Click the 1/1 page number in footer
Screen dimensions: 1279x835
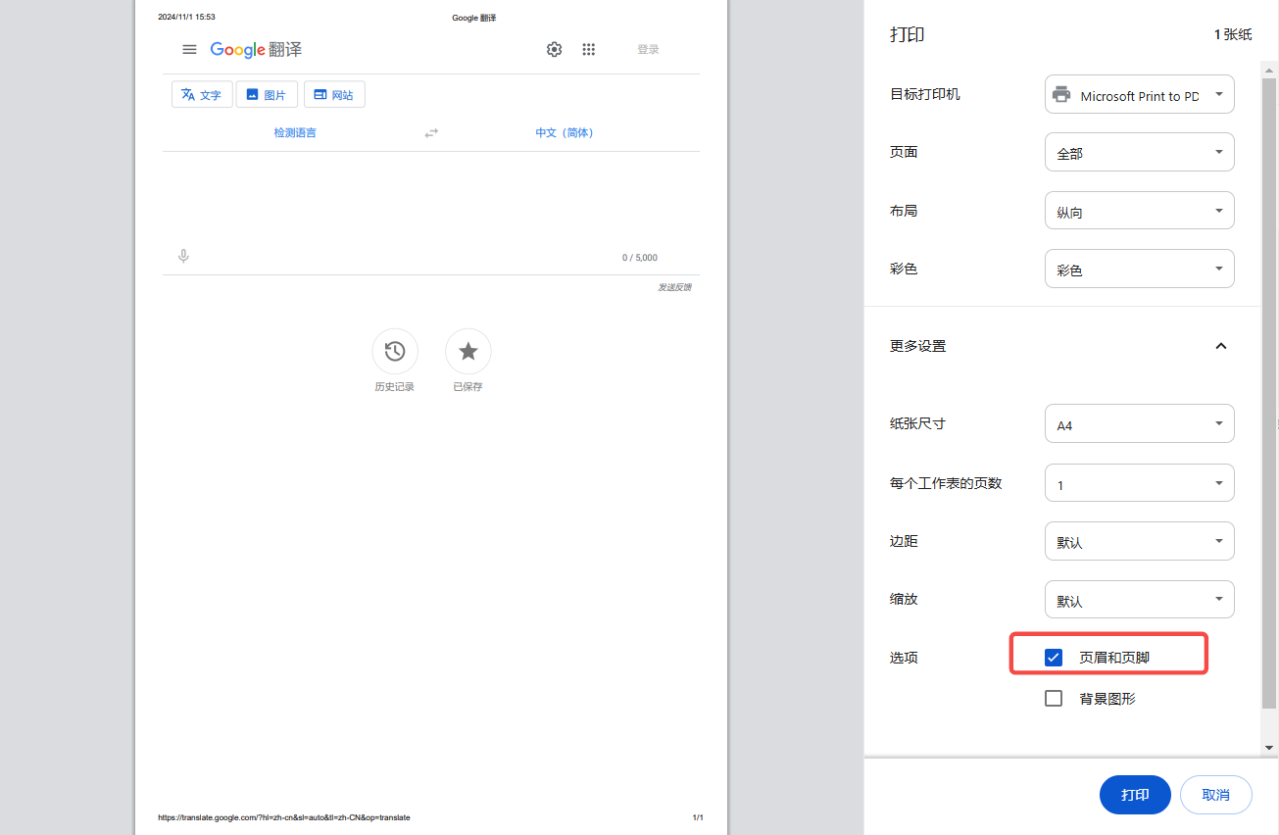click(698, 817)
